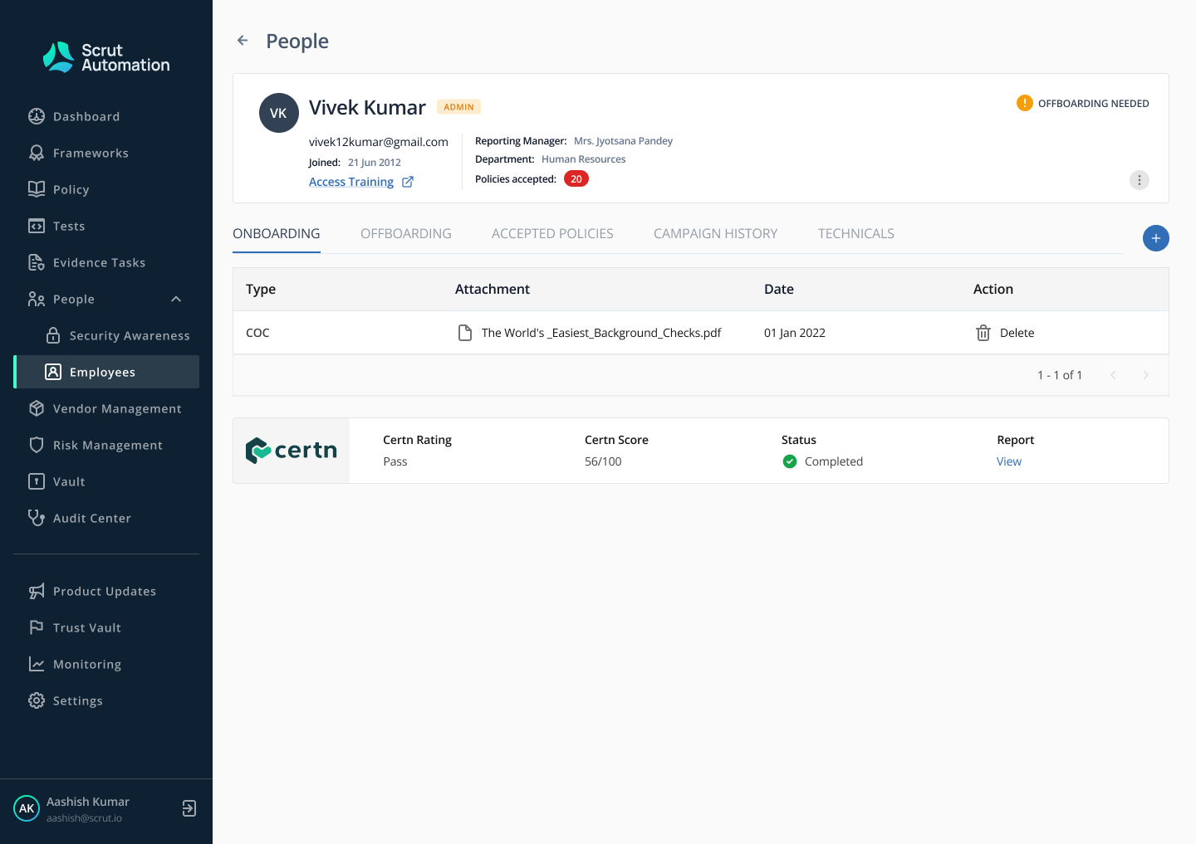
Task: Click the Policy book icon
Action: (37, 189)
